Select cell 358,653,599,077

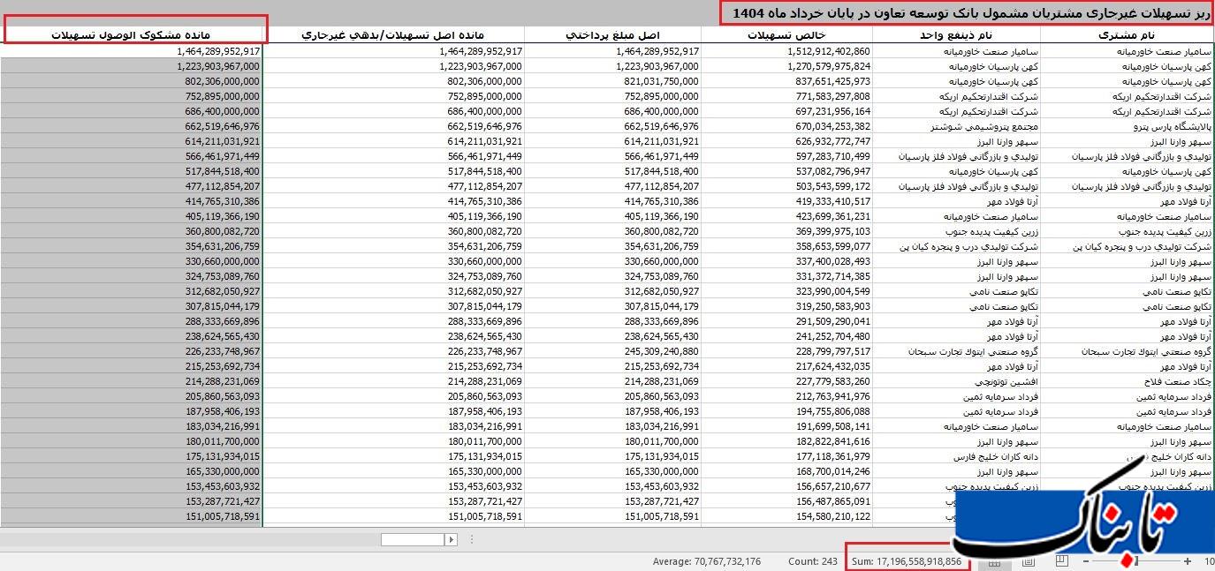point(787,246)
